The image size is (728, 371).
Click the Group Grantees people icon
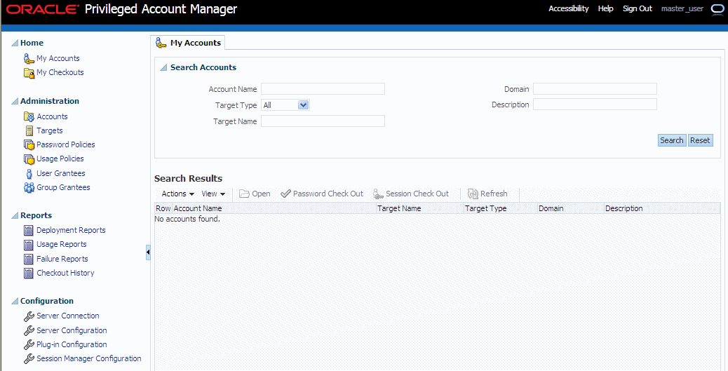click(29, 187)
